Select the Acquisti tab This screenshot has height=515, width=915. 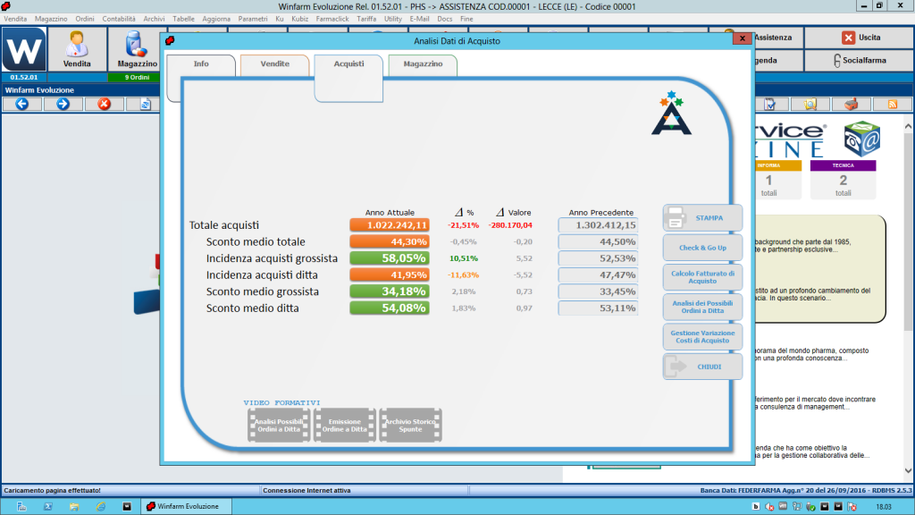pyautogui.click(x=349, y=64)
